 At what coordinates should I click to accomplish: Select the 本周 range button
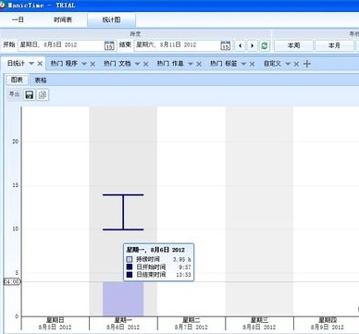pos(293,45)
